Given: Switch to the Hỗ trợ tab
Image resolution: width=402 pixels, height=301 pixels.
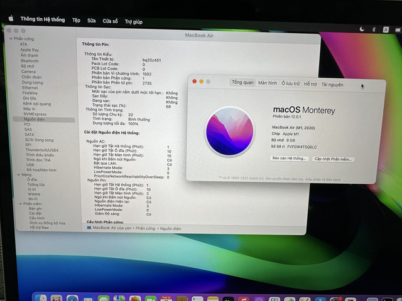Looking at the screenshot, I should [x=310, y=84].
